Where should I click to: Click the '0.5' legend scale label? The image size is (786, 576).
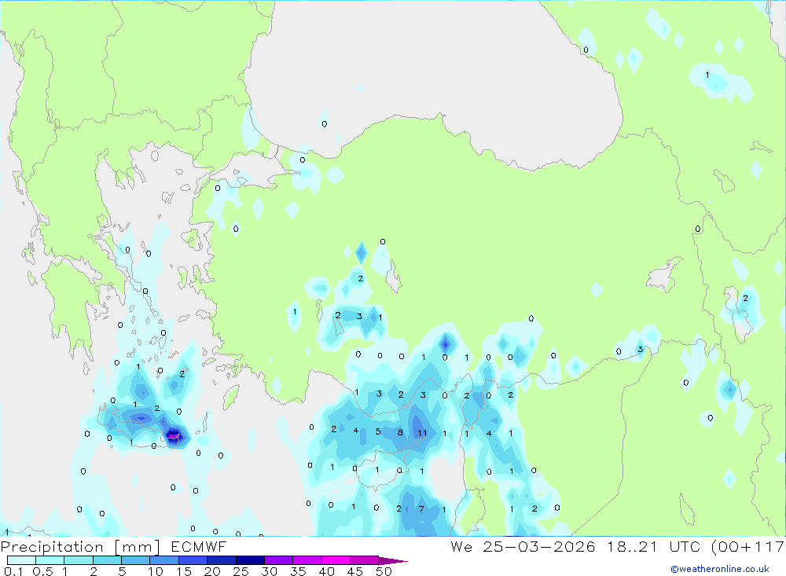[42, 571]
